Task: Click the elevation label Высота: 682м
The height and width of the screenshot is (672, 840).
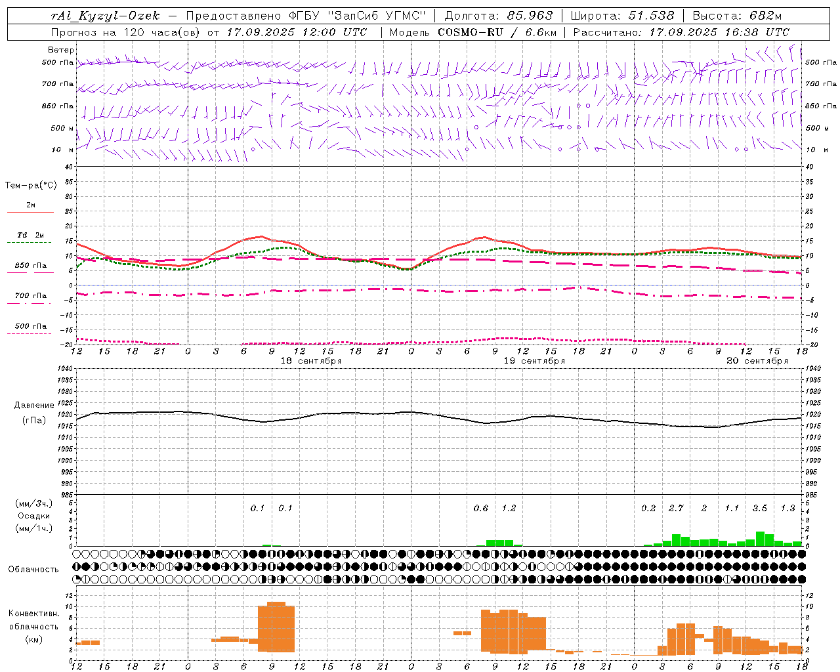Action: click(737, 16)
